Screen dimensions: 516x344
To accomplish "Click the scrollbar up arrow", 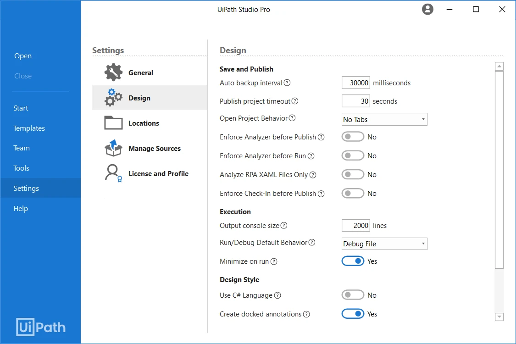I will pos(499,66).
